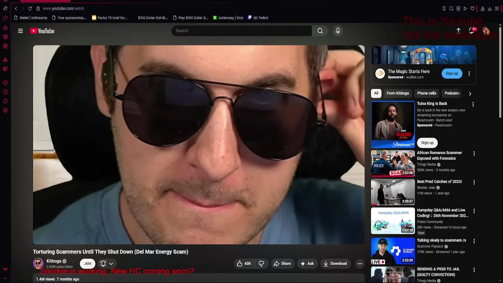Open the Kitboga channel name link
This screenshot has width=503, height=283.
click(54, 261)
